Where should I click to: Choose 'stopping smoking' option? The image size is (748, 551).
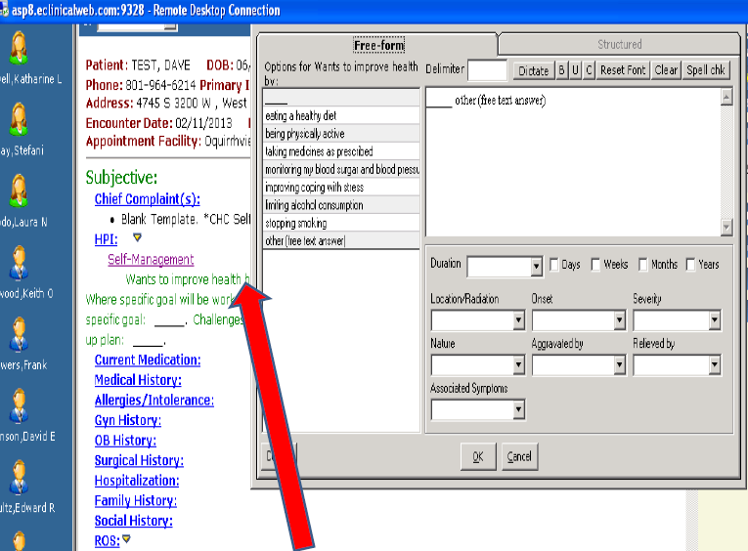[x=341, y=223]
